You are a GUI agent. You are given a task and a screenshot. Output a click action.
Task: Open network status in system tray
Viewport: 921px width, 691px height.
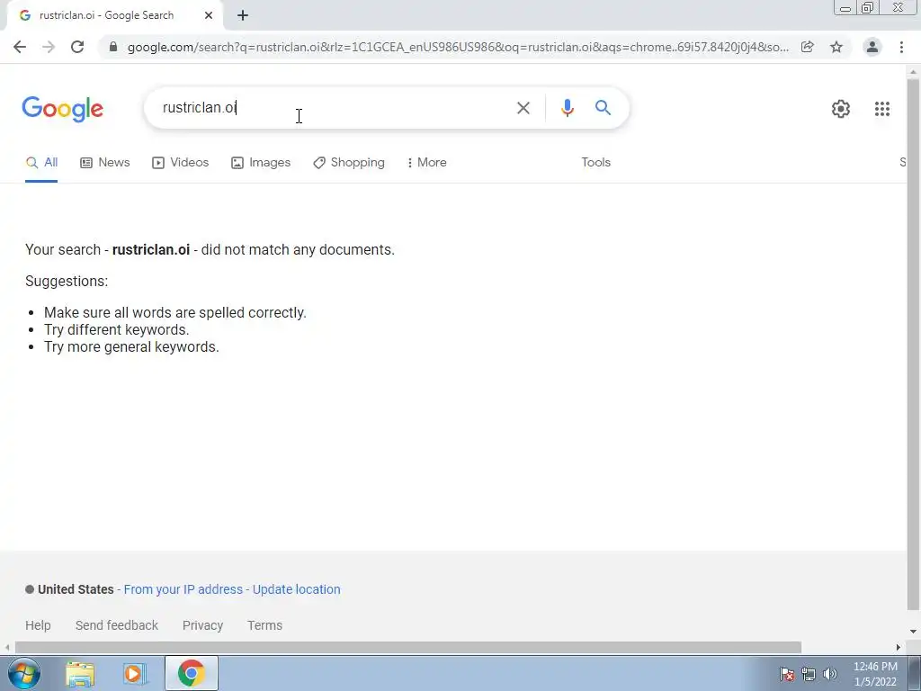809,674
